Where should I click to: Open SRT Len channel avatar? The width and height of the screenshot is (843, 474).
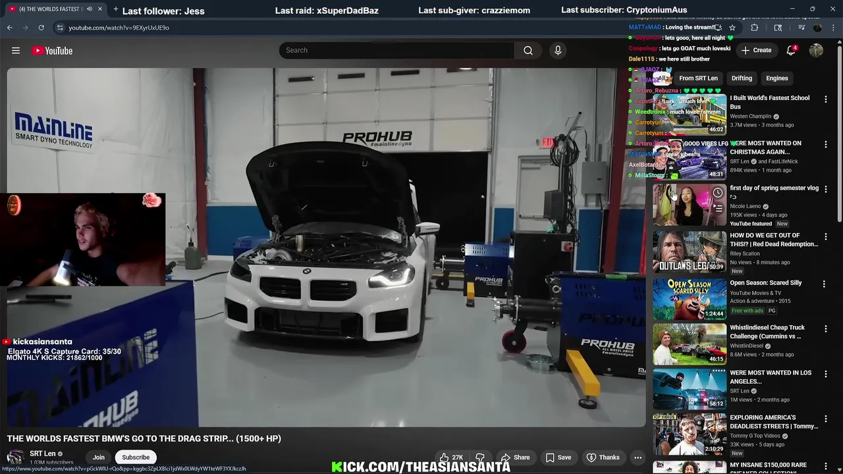click(x=16, y=458)
